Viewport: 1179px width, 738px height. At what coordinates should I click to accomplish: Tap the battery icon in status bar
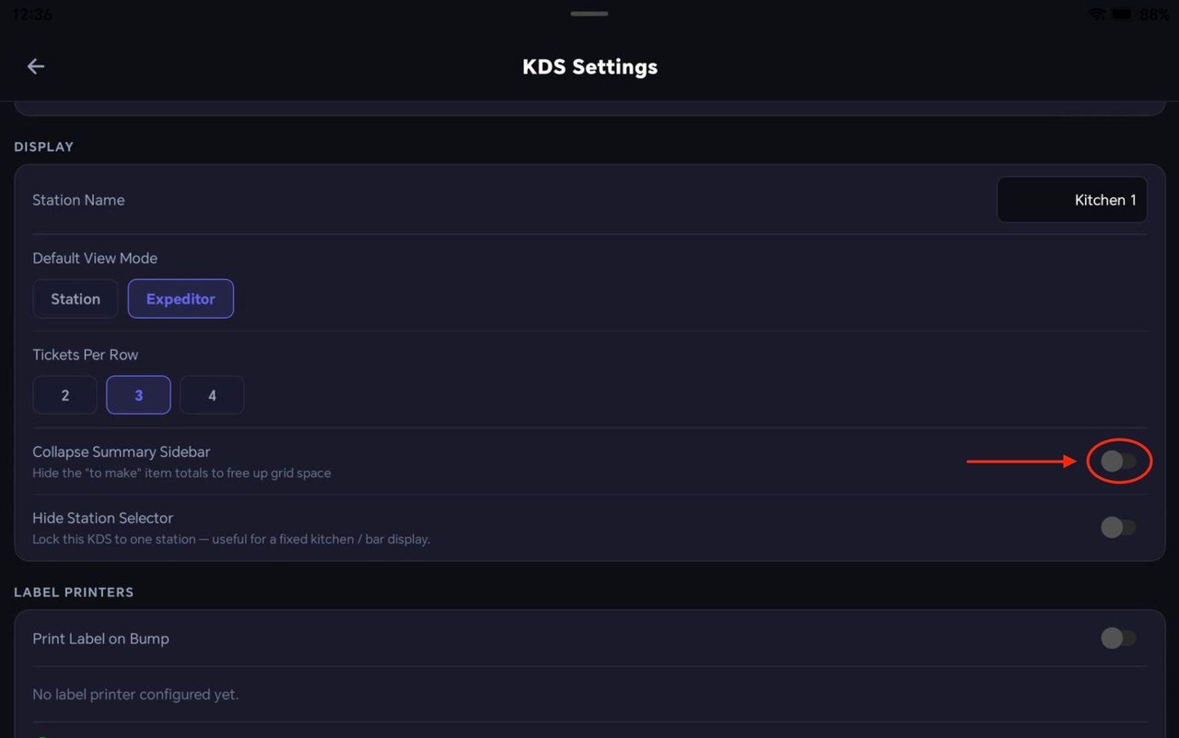(1123, 14)
